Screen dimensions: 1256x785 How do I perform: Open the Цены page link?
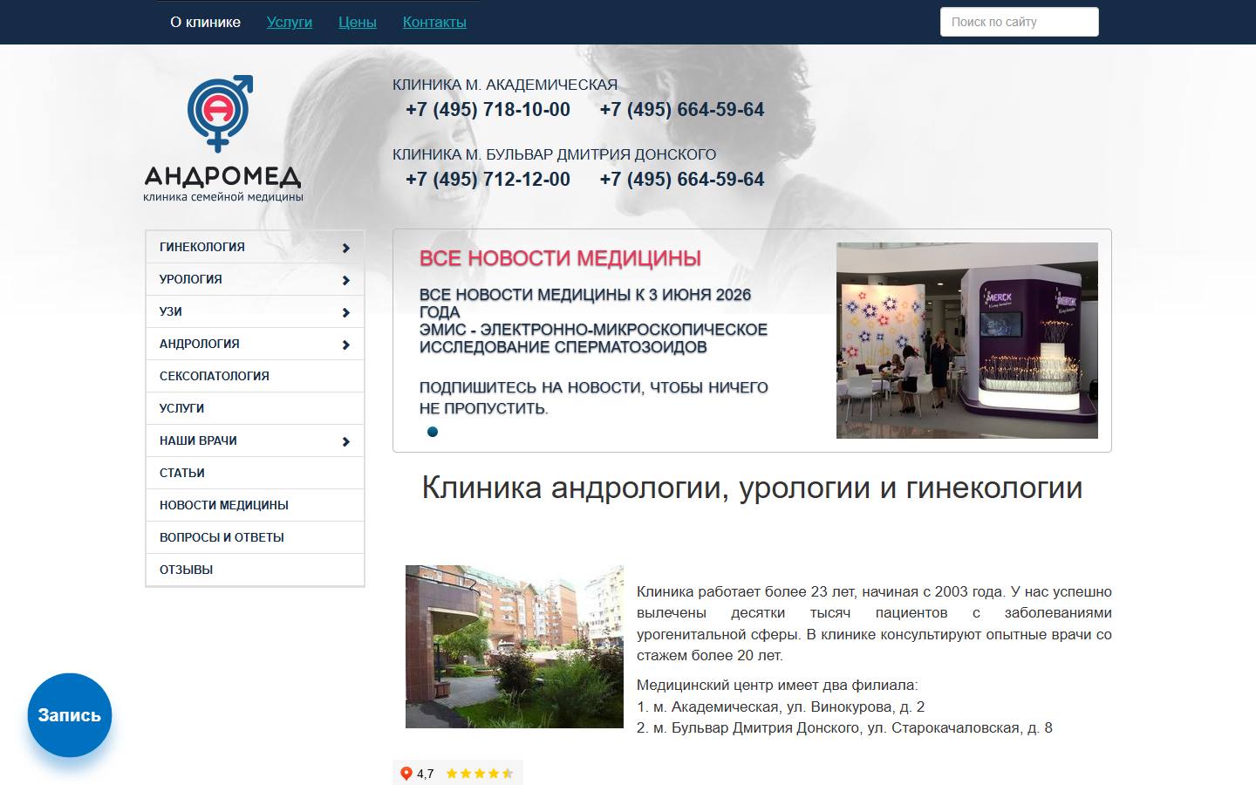coord(358,22)
